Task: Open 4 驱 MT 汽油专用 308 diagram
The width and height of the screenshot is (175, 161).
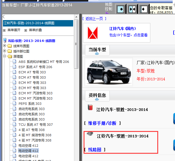Action: click(x=35, y=140)
